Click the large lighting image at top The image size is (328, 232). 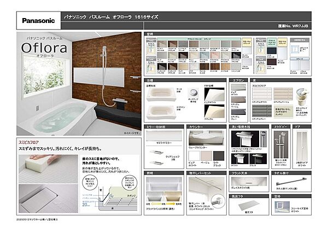pyautogui.click(x=164, y=184)
